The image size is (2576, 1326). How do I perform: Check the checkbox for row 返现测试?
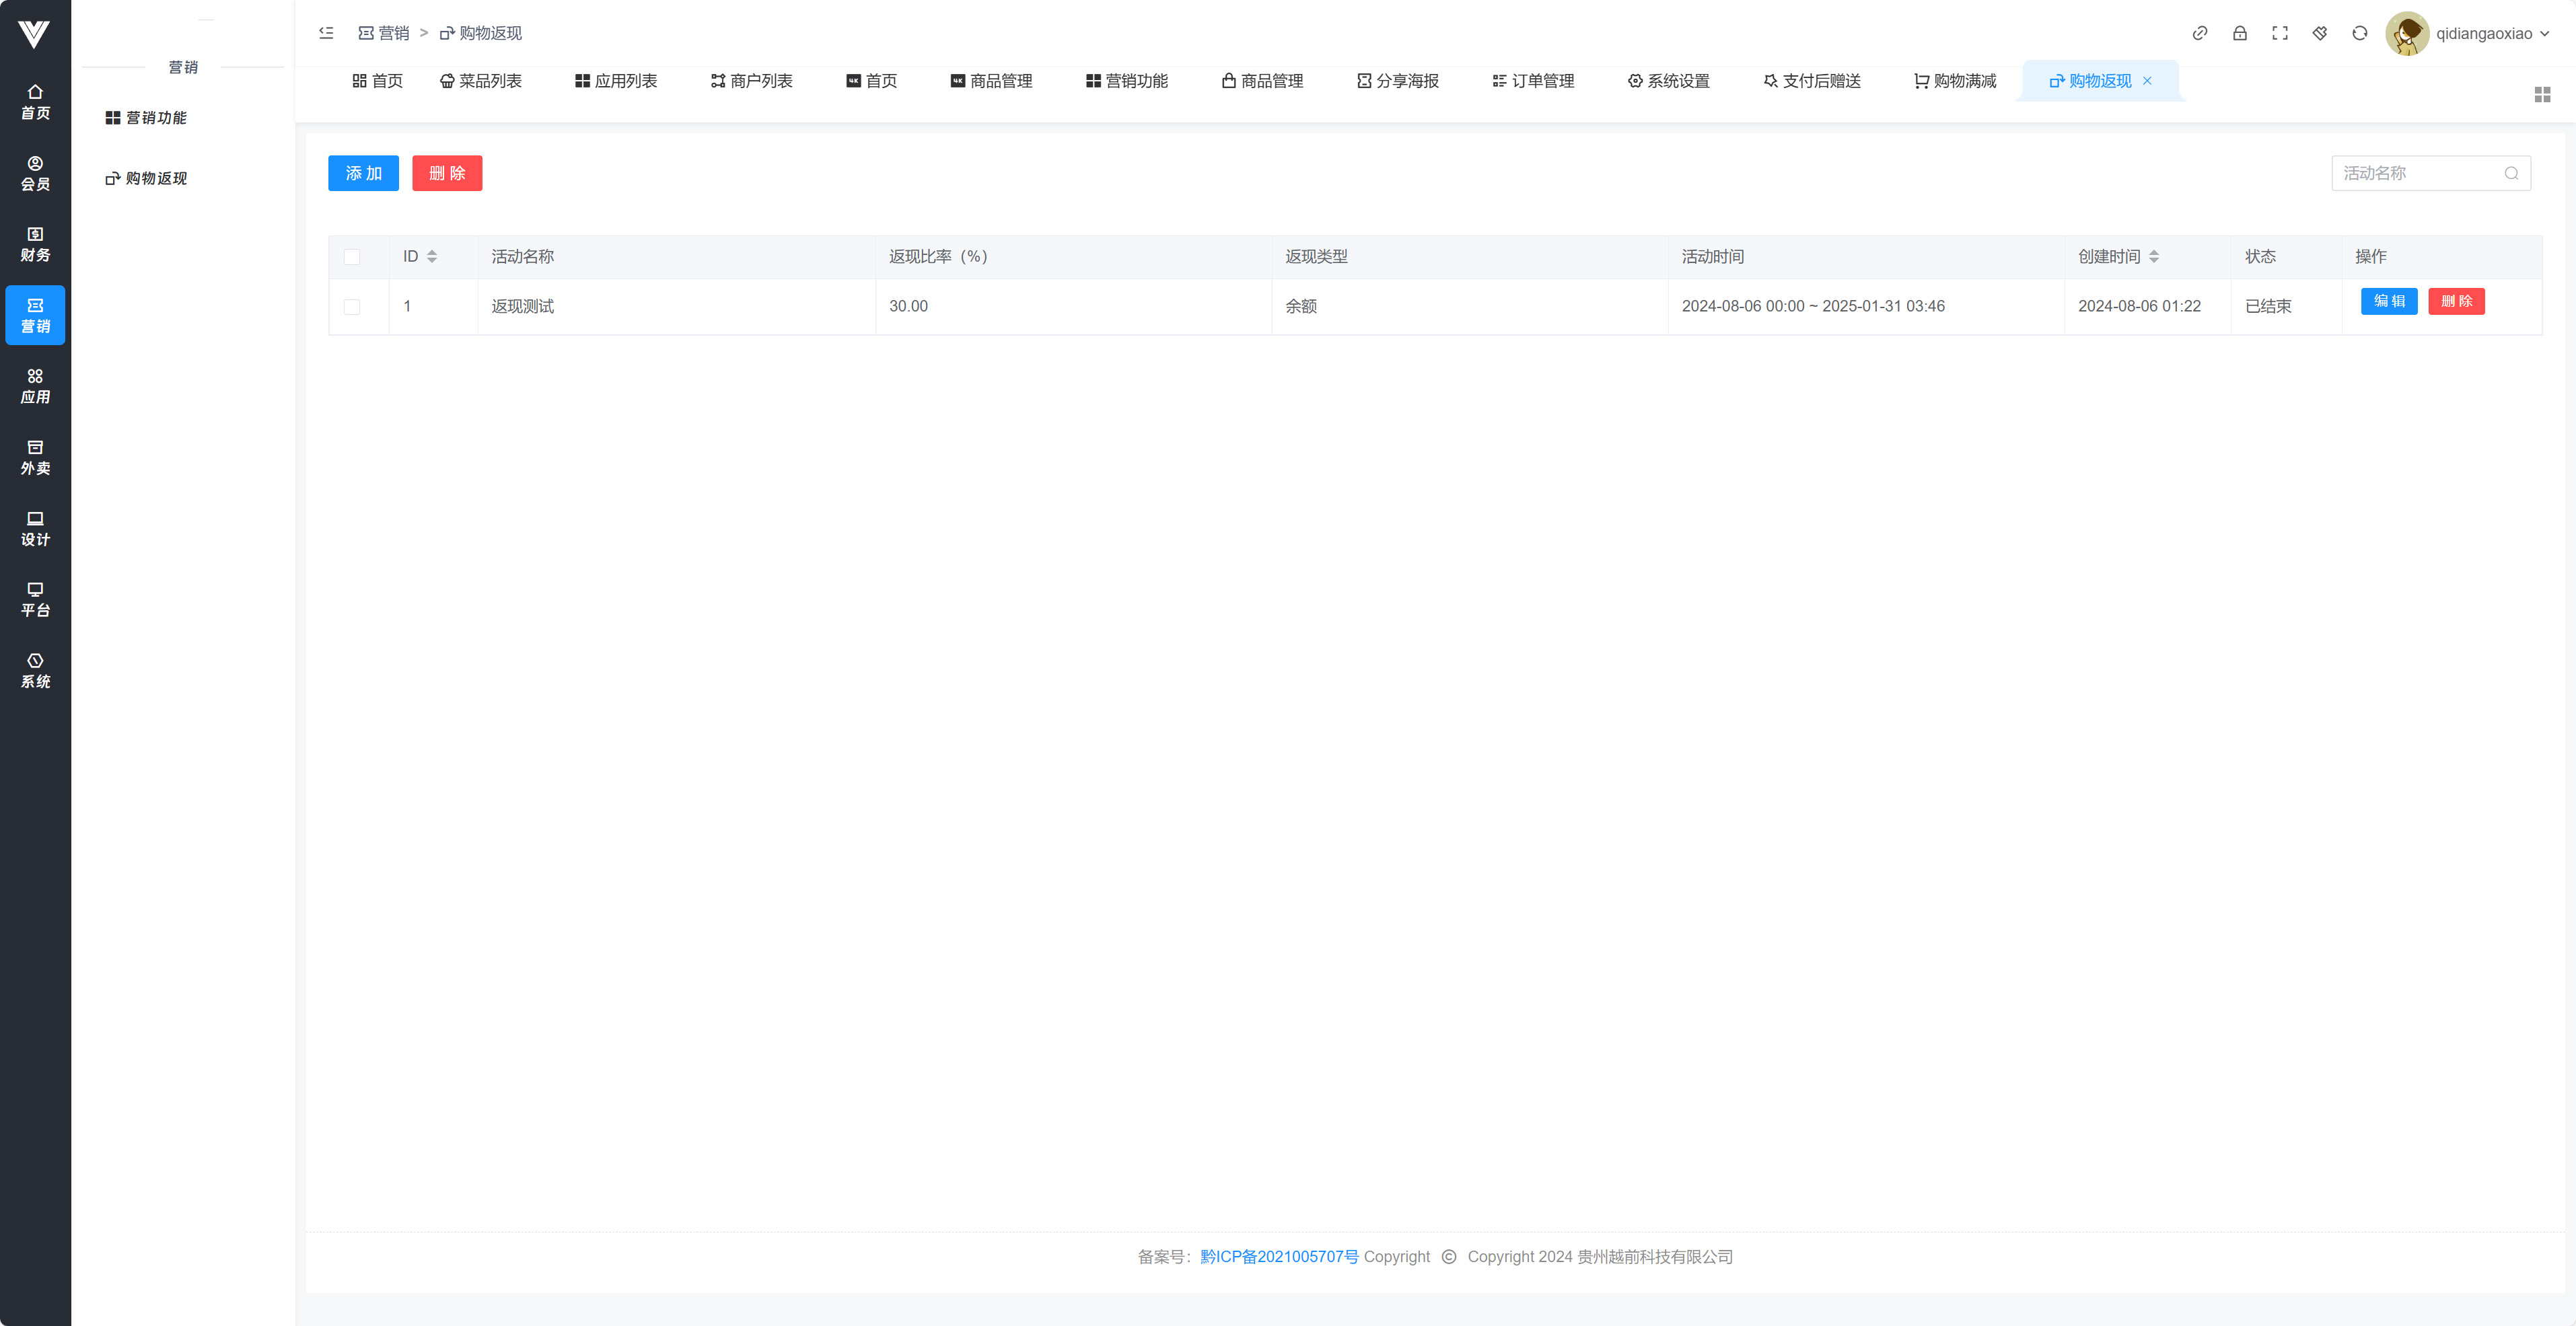[x=352, y=306]
